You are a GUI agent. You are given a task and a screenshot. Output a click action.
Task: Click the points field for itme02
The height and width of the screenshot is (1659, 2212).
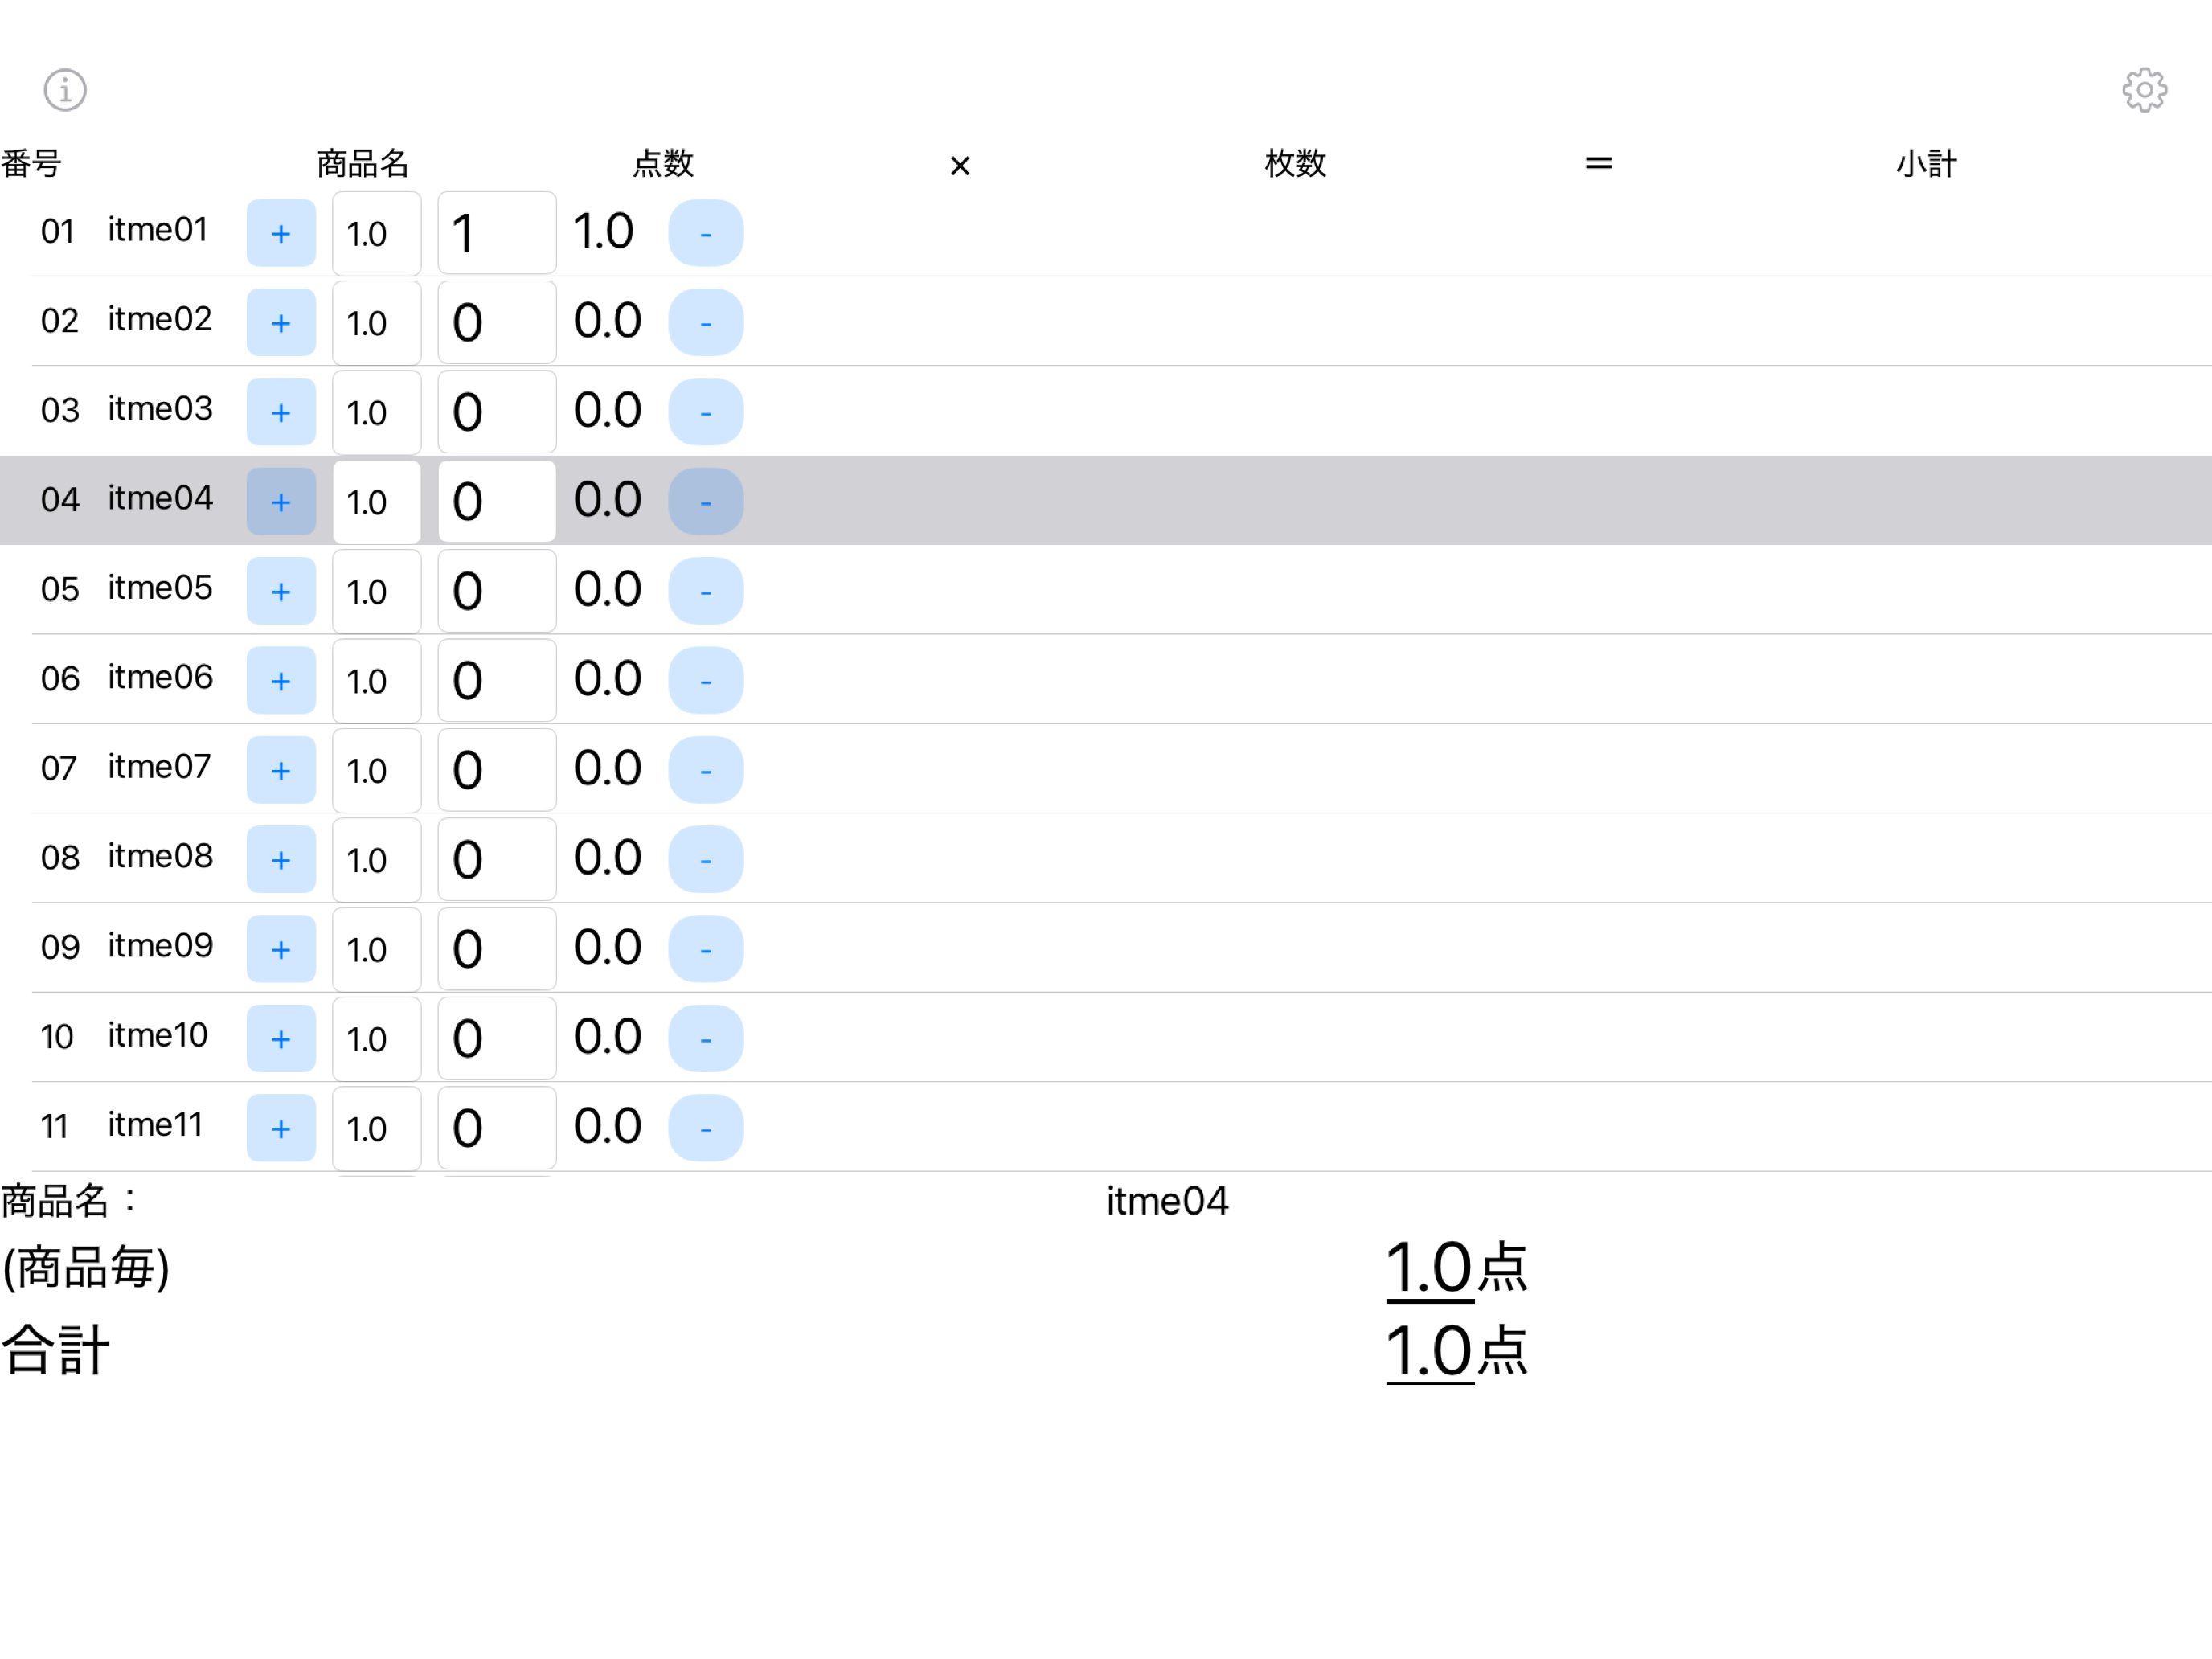click(376, 323)
